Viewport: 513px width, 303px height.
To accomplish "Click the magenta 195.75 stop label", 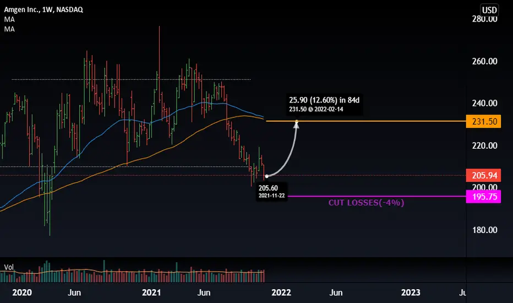I will click(483, 197).
